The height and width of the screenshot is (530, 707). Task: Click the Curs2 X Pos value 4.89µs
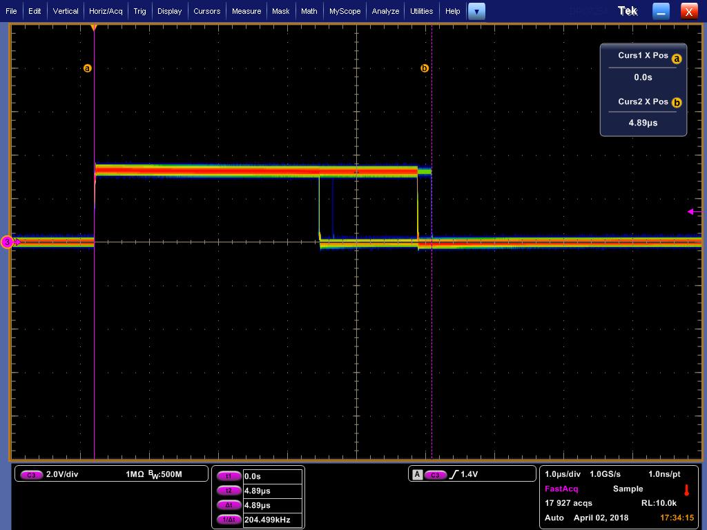point(643,123)
